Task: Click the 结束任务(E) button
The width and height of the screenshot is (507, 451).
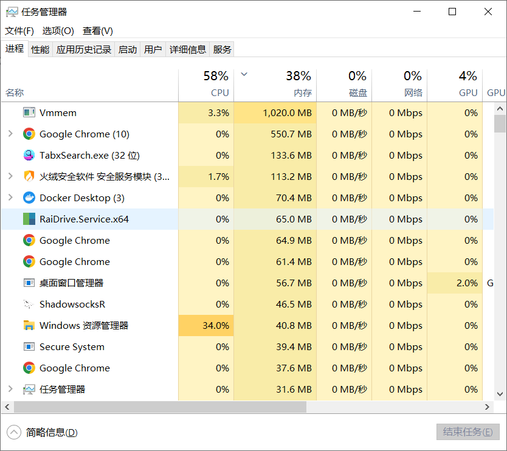Action: click(x=467, y=432)
